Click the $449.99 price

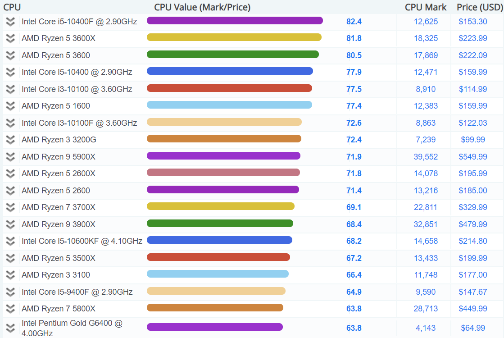[x=473, y=308]
